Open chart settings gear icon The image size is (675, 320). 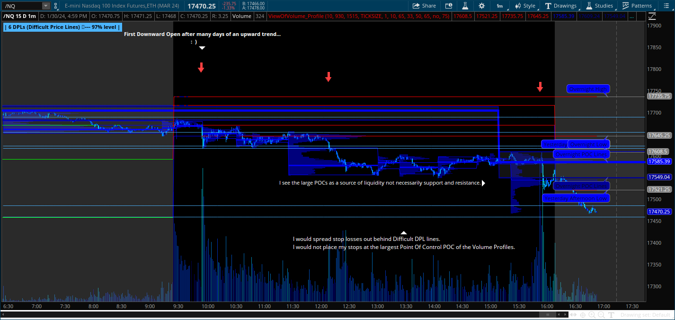click(x=481, y=6)
